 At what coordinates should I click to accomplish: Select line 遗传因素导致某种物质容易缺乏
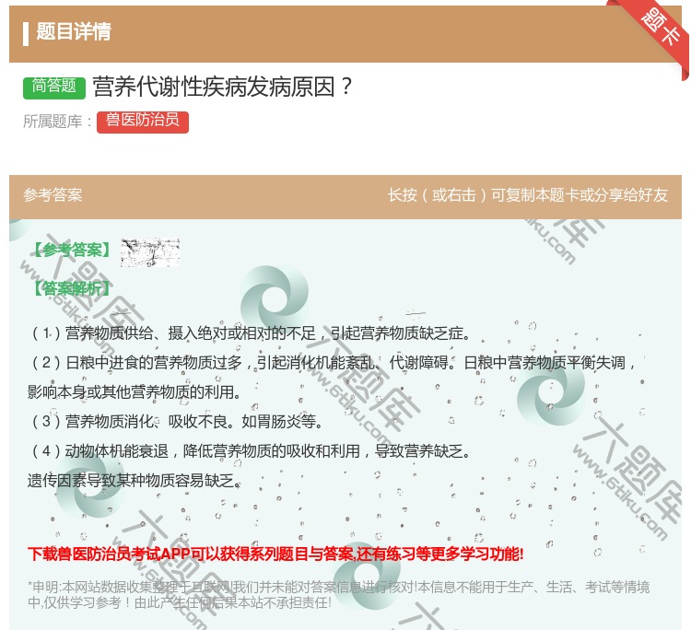pos(135,481)
